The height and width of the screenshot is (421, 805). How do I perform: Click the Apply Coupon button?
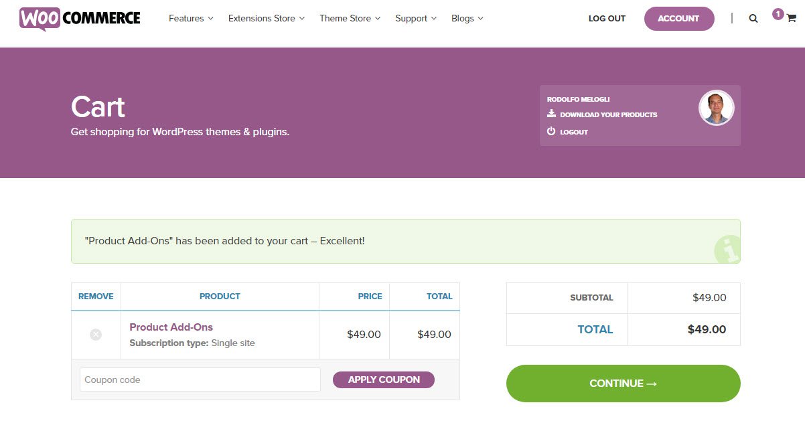coord(384,380)
